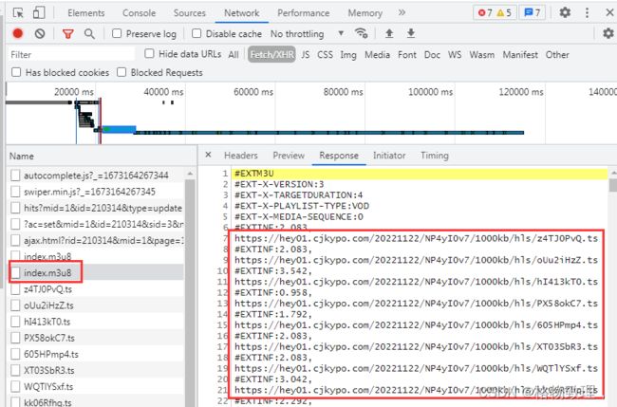Open the No throttling dropdown
The height and width of the screenshot is (407, 617).
pyautogui.click(x=307, y=34)
